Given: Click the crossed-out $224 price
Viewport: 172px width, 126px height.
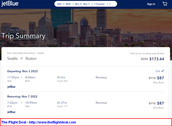Looking at the screenshot, I should pos(144,59).
